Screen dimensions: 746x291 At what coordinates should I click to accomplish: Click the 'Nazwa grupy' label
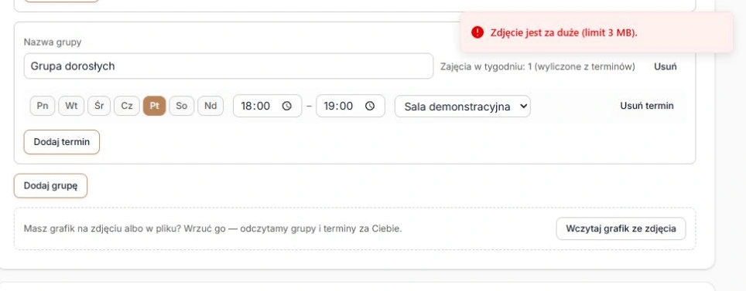[53, 42]
